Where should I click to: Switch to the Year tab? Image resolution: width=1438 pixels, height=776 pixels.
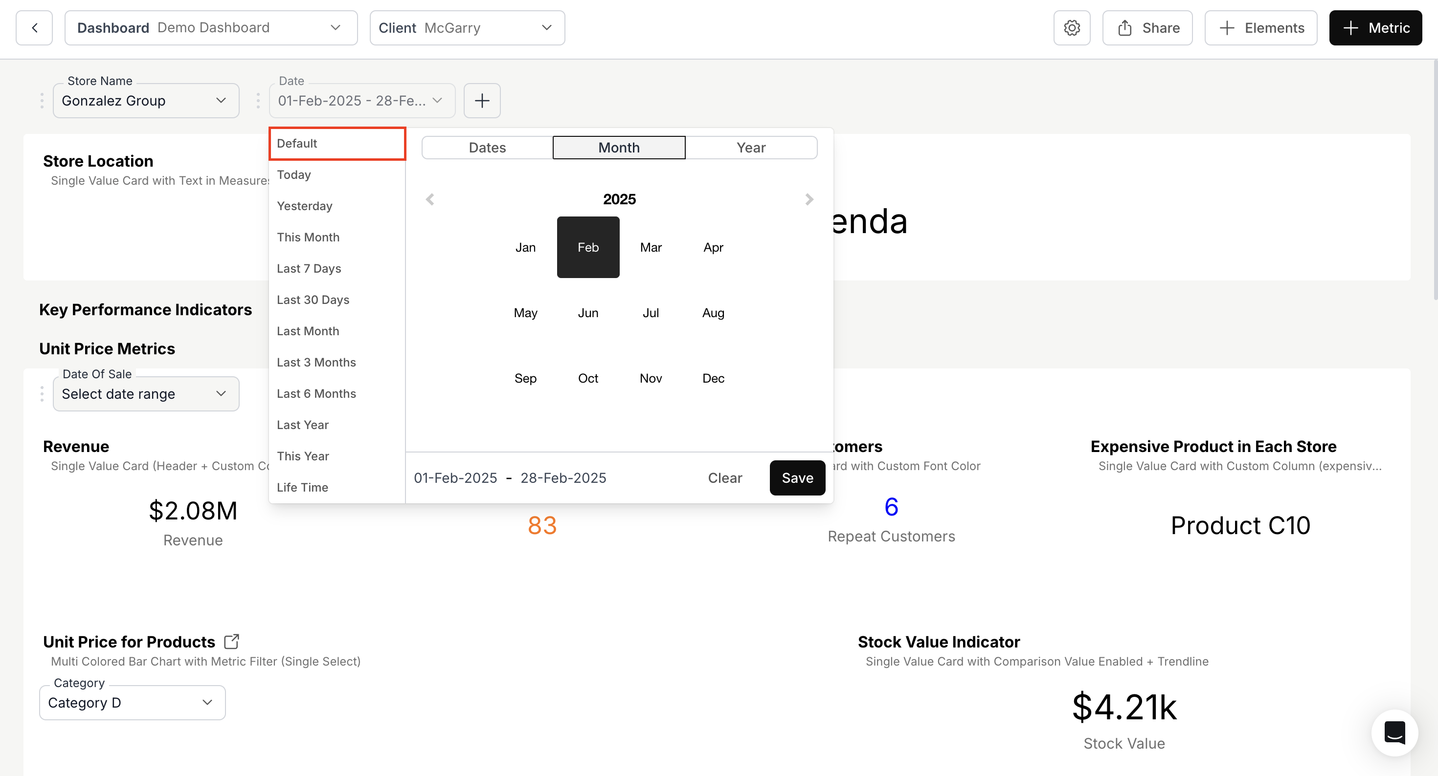pyautogui.click(x=751, y=147)
